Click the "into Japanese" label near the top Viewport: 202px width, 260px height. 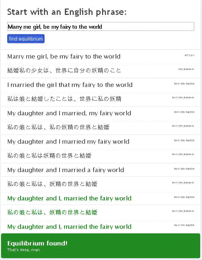(186, 69)
